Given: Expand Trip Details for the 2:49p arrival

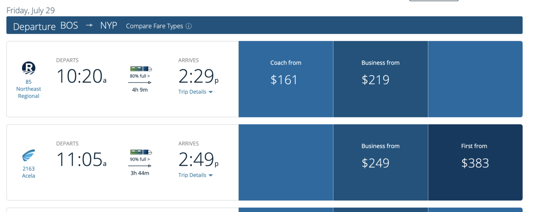Looking at the screenshot, I should 195,175.
